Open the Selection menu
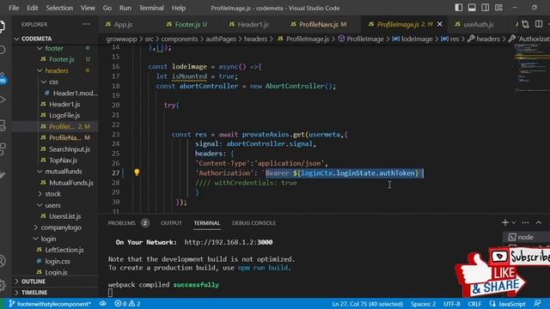Image resolution: width=550 pixels, height=309 pixels. [59, 8]
